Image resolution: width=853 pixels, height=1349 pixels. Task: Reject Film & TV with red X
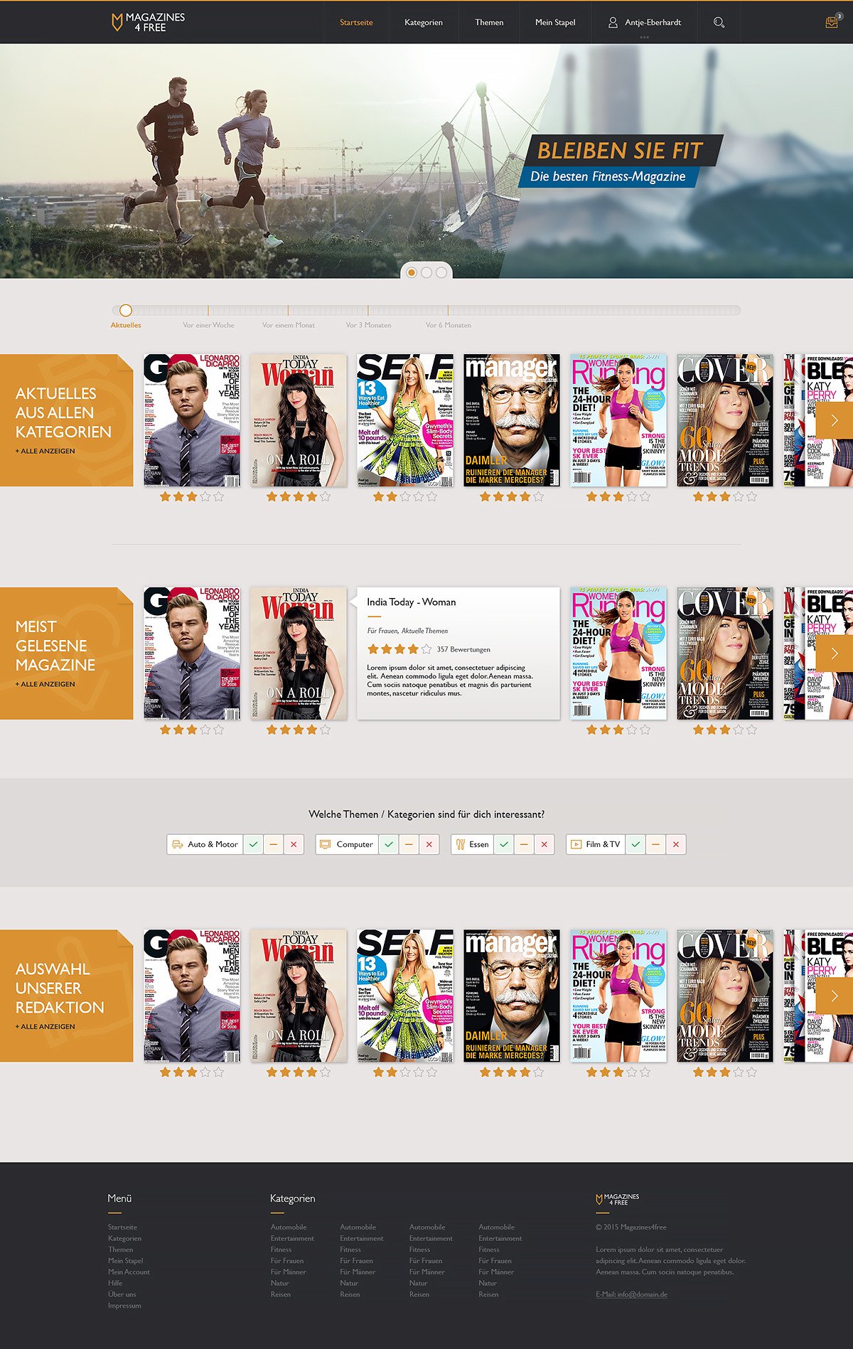click(676, 844)
